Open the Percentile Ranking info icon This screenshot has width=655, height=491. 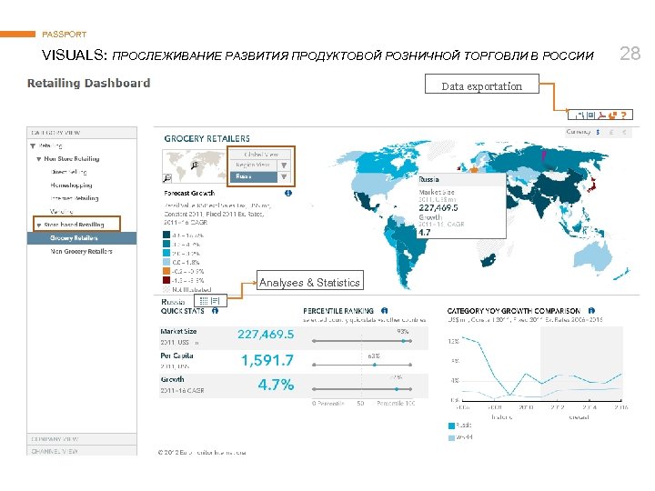pyautogui.click(x=384, y=311)
